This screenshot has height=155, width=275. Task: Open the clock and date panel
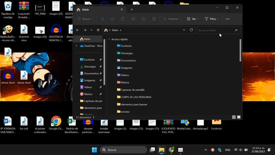click(258, 150)
